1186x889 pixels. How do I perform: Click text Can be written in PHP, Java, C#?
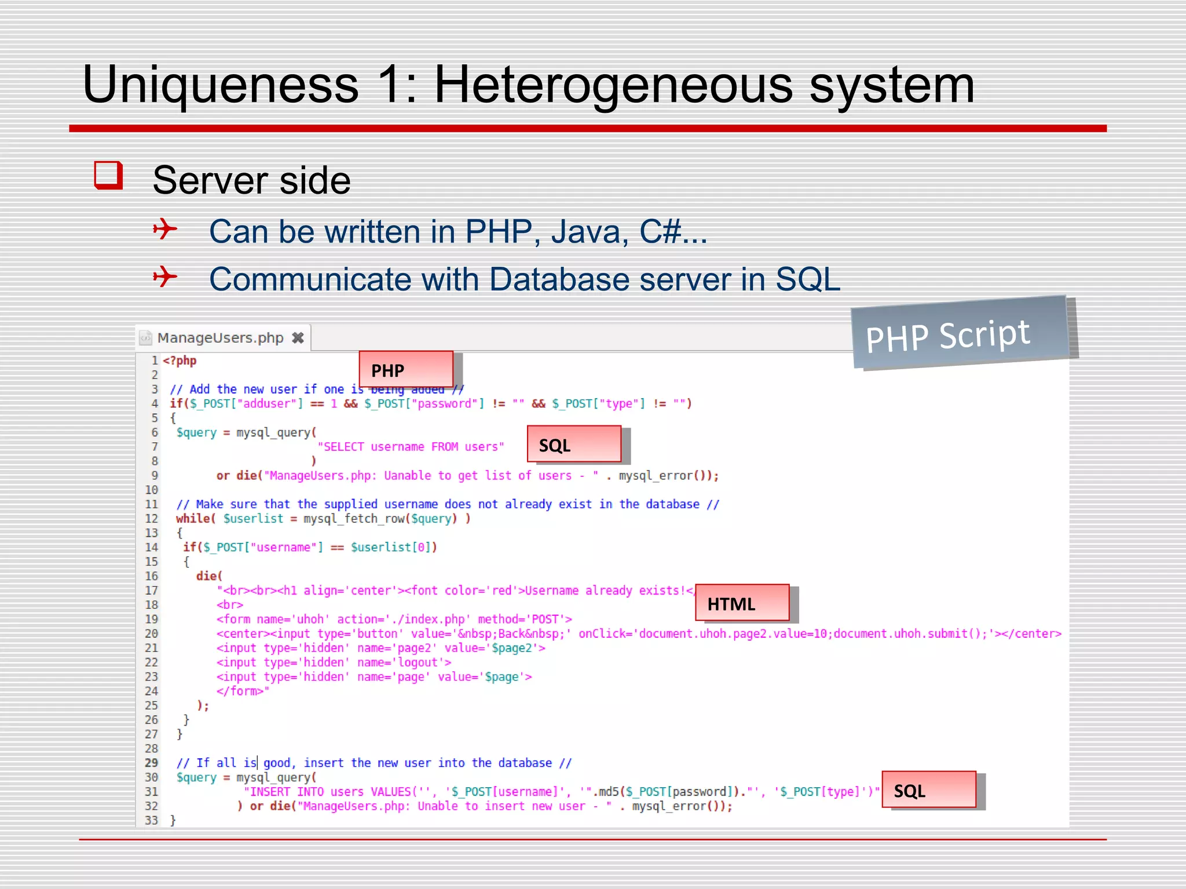[458, 232]
